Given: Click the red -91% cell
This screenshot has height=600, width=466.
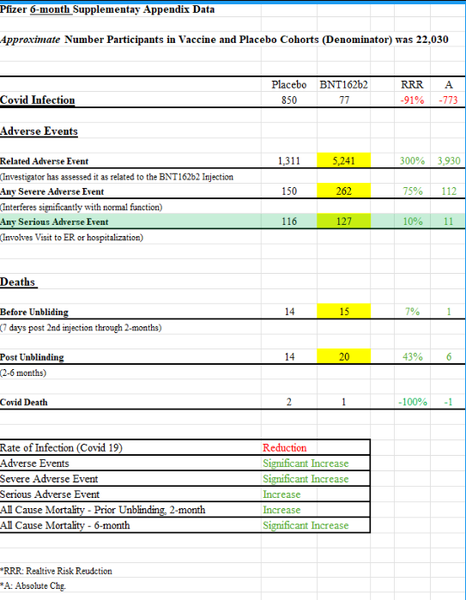Looking at the screenshot, I should [412, 100].
